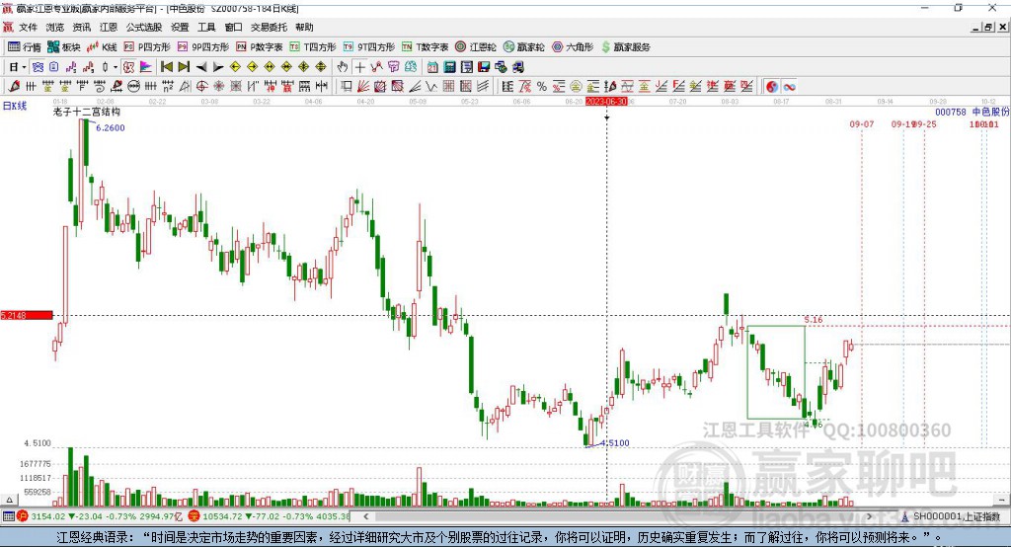Image resolution: width=1011 pixels, height=547 pixels.
Task: Open the 窗口 menu
Action: [x=233, y=27]
